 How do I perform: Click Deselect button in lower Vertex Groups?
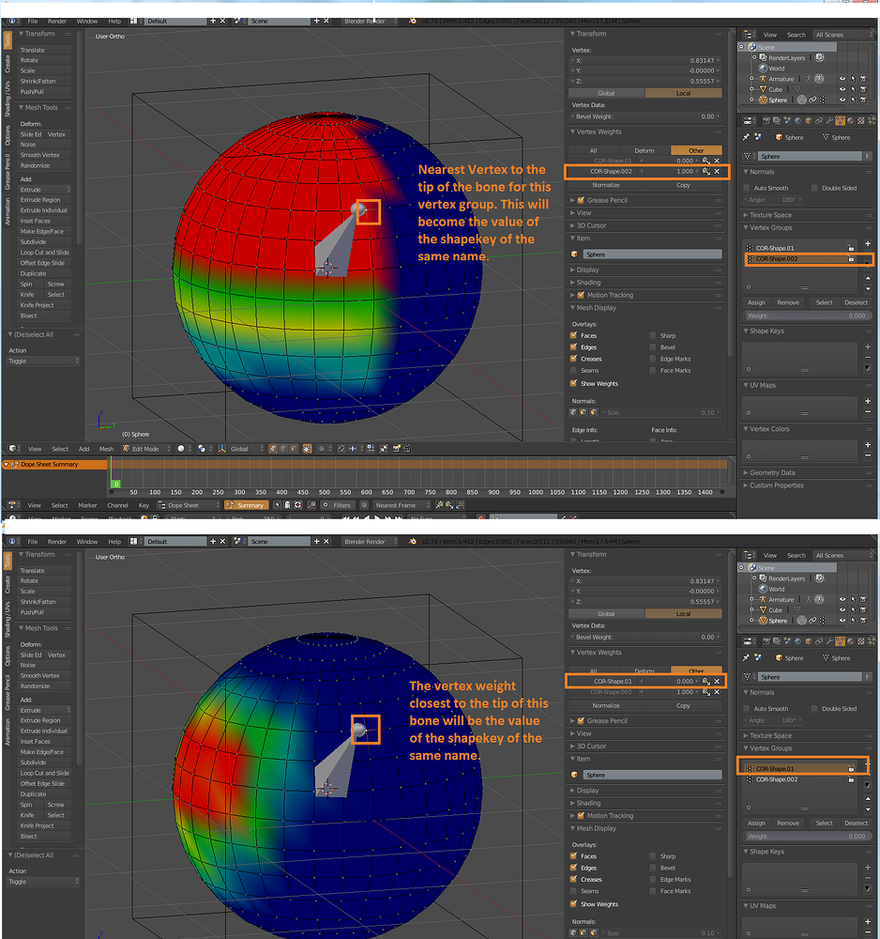coord(856,823)
